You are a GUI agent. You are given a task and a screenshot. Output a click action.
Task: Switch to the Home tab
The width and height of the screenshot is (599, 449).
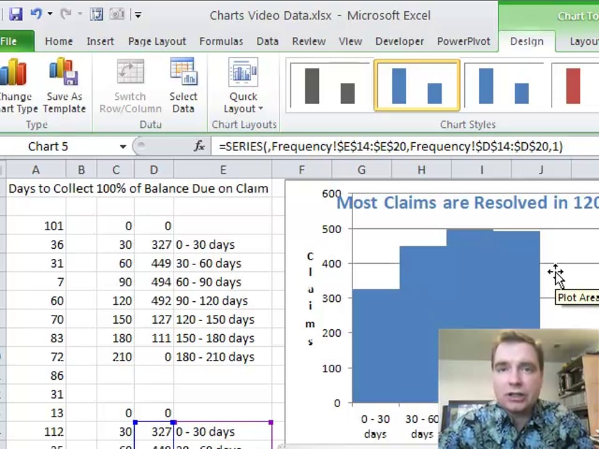(x=59, y=41)
